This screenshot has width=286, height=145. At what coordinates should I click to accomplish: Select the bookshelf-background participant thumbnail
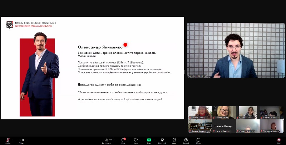click(x=200, y=126)
